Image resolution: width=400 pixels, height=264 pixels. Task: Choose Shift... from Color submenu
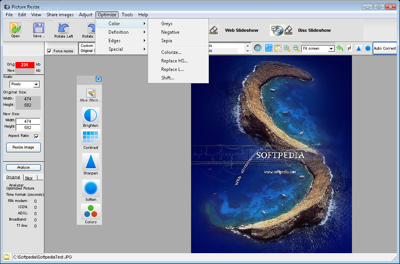coord(178,78)
